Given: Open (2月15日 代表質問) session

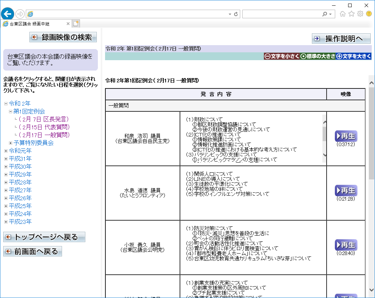Looking at the screenshot, I should coord(44,127).
